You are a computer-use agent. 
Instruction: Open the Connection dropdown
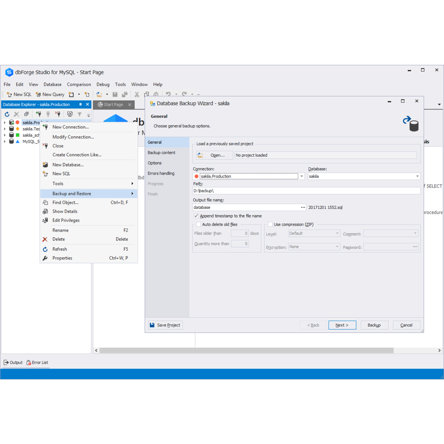click(x=302, y=176)
